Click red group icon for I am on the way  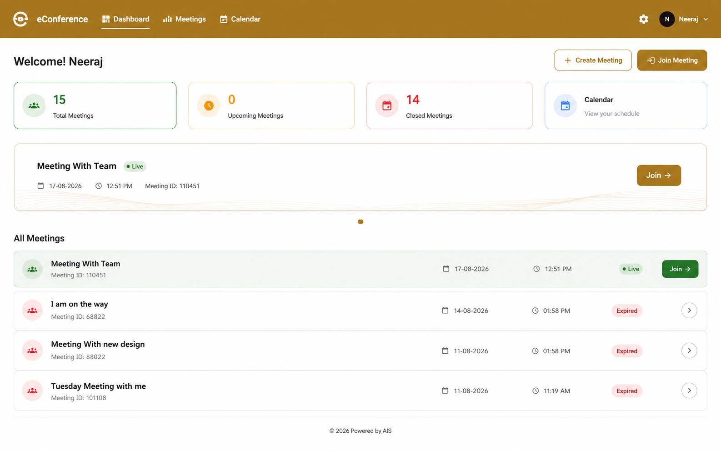click(x=32, y=311)
